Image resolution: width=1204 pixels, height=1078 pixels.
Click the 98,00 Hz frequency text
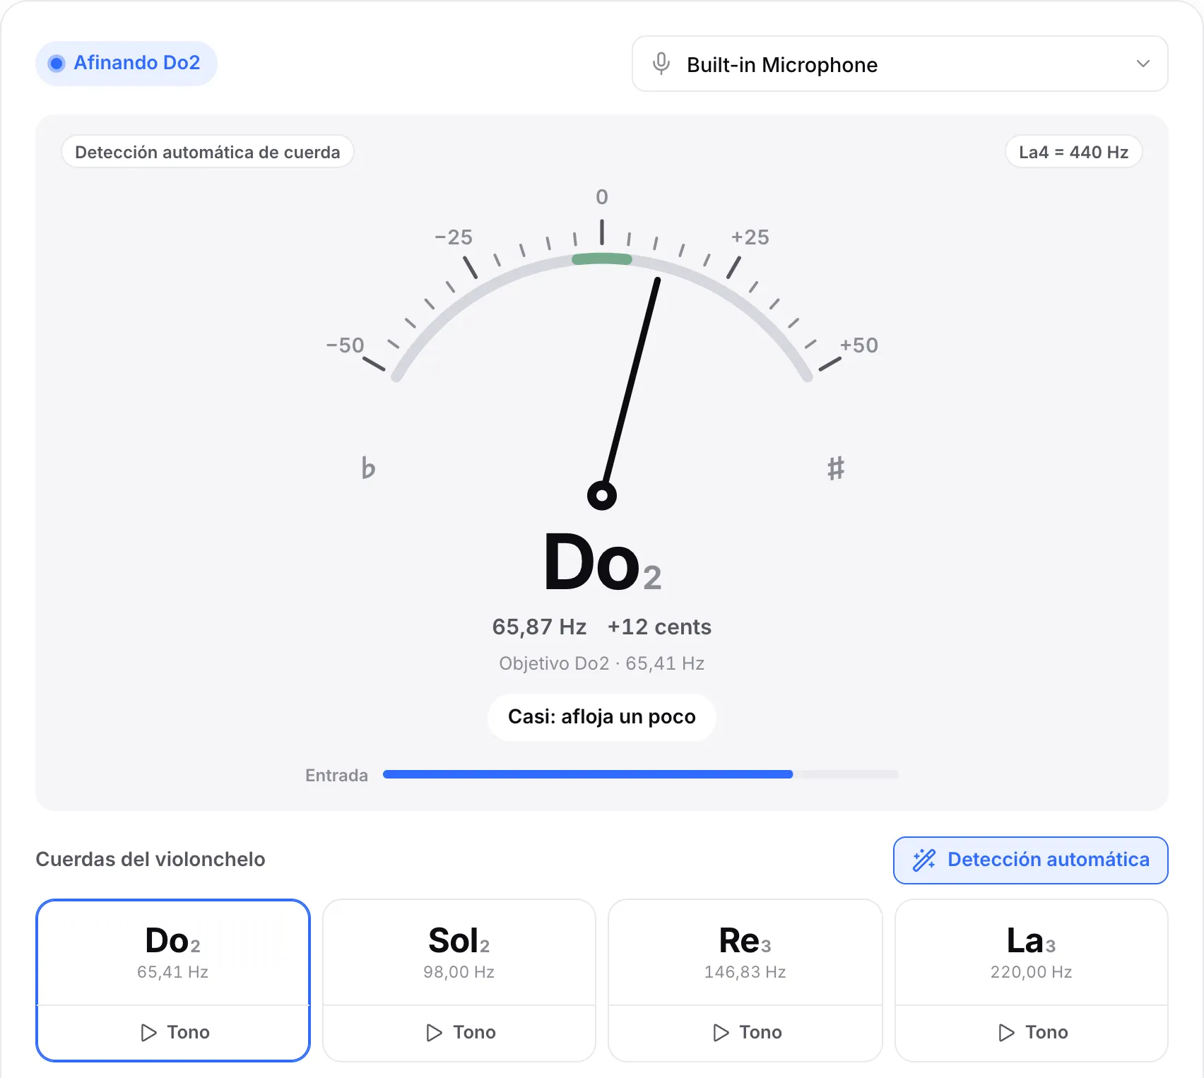pos(459,972)
